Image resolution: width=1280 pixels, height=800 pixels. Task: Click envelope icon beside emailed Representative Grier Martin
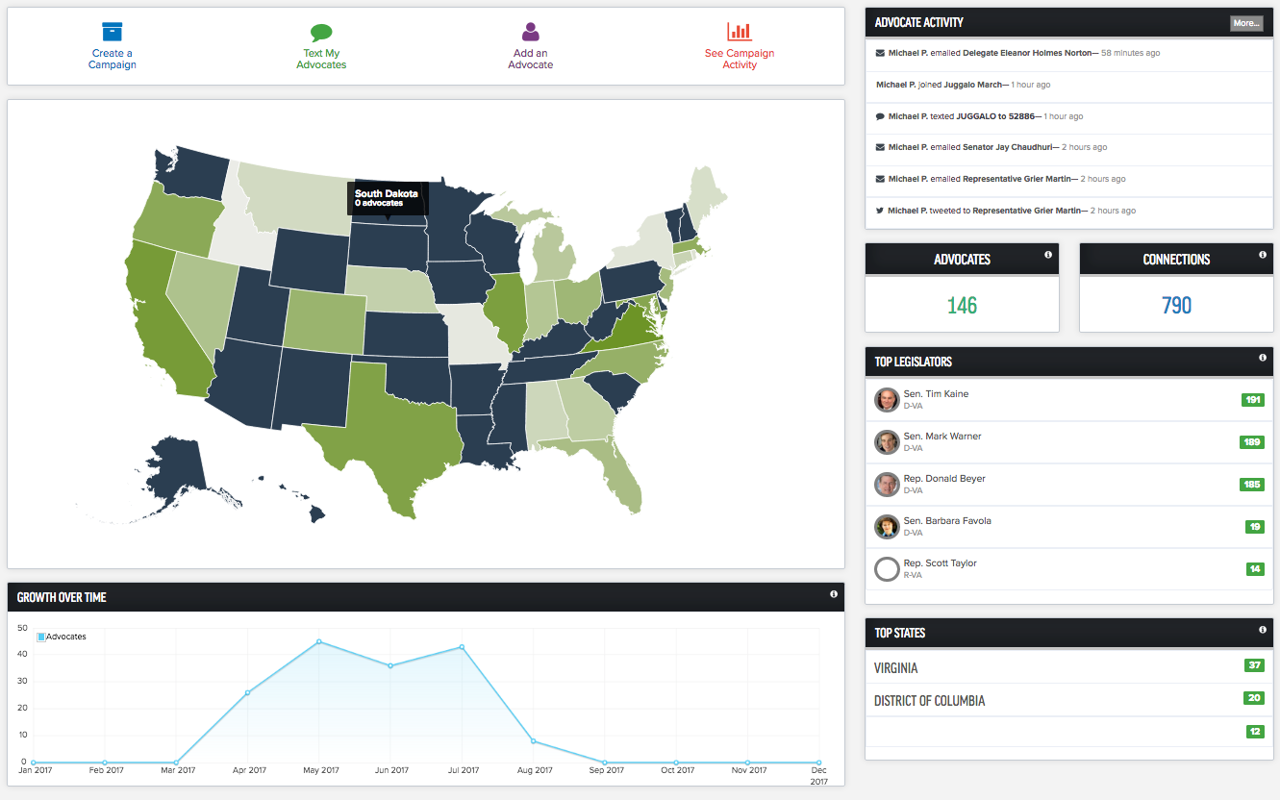pos(880,179)
